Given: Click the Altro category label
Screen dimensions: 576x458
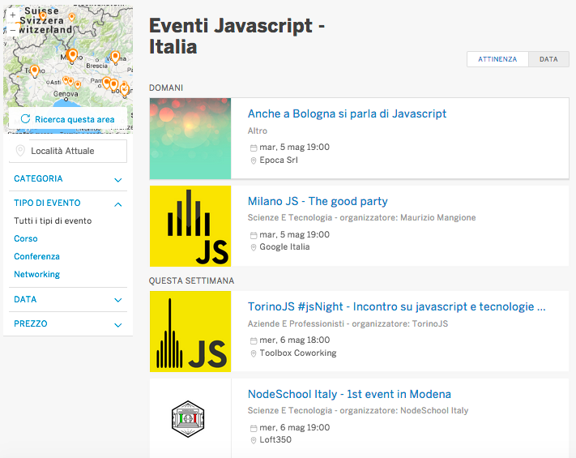Looking at the screenshot, I should 258,131.
